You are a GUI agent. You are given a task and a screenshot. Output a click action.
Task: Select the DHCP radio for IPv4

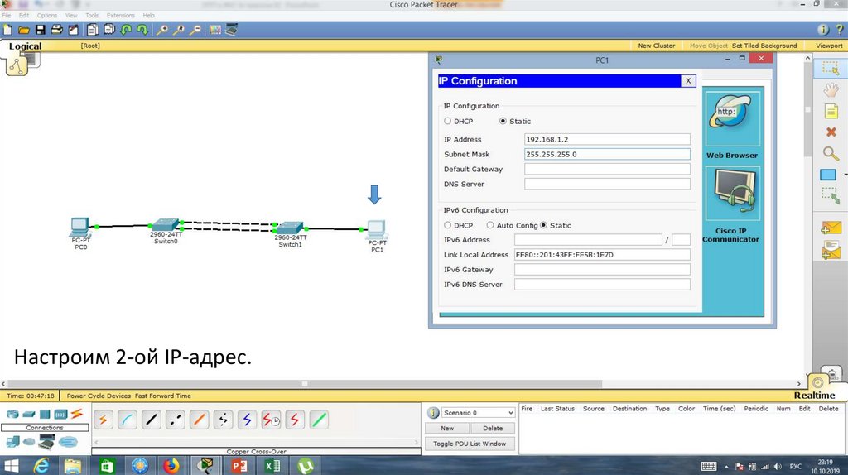[x=447, y=121]
